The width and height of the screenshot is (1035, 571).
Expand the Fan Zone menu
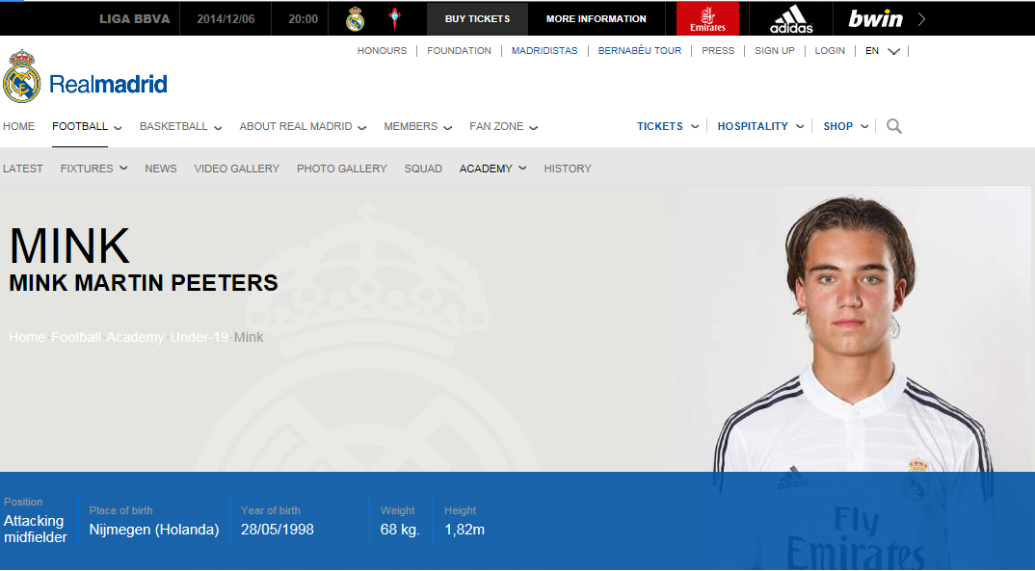504,126
